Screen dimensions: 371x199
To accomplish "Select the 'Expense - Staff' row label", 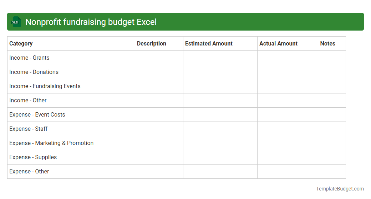I will 29,129.
